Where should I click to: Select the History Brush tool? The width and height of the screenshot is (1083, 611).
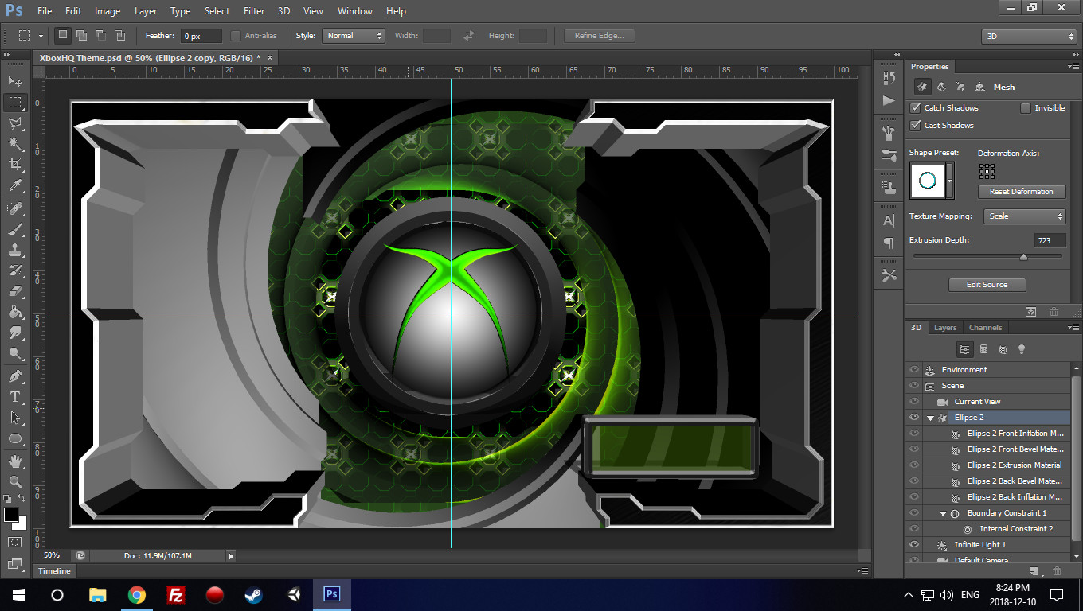[x=15, y=270]
